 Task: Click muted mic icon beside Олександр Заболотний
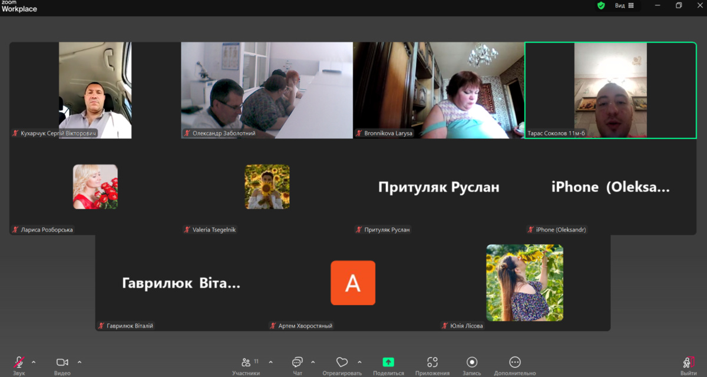click(187, 134)
